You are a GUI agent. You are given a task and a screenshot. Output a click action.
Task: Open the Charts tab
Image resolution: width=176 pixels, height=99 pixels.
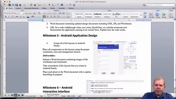53,8
